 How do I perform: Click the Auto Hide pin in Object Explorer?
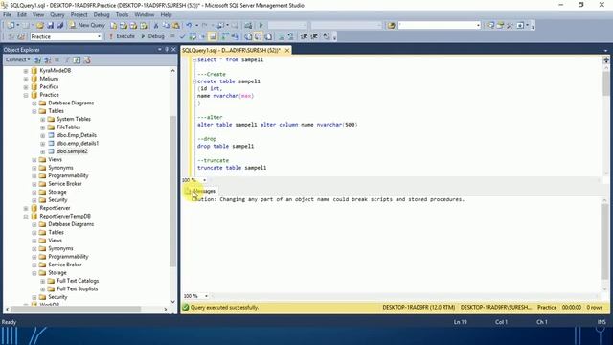(167, 49)
